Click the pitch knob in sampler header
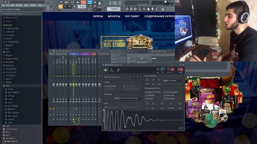This screenshot has height=144, width=257. 168,70
